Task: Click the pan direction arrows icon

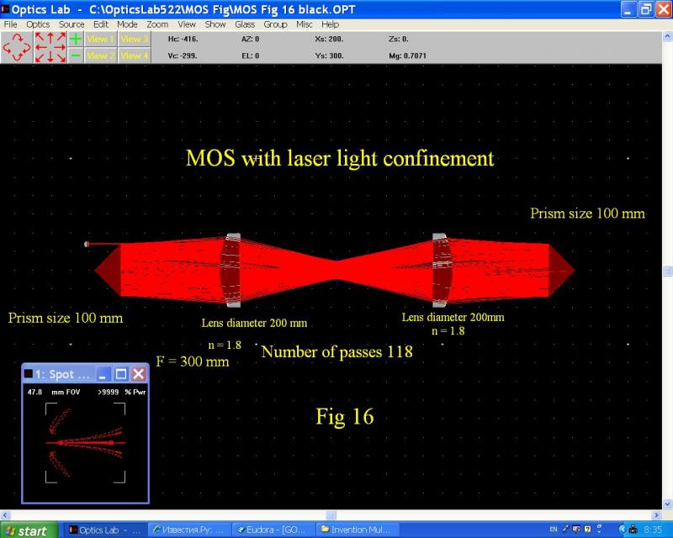Action: pyautogui.click(x=50, y=47)
